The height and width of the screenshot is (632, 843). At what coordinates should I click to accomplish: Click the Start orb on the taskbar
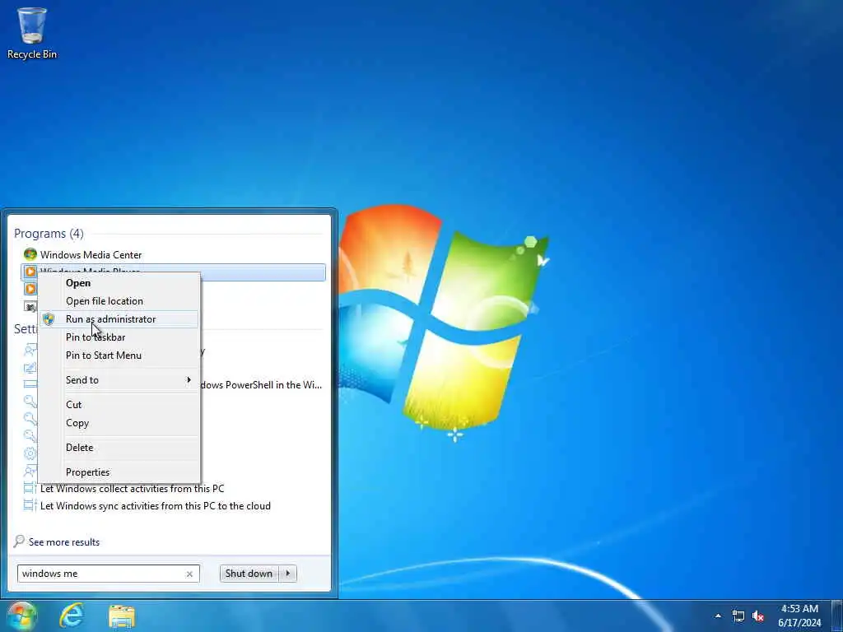[x=22, y=616]
